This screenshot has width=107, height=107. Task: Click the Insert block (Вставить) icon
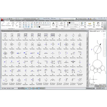61,24
